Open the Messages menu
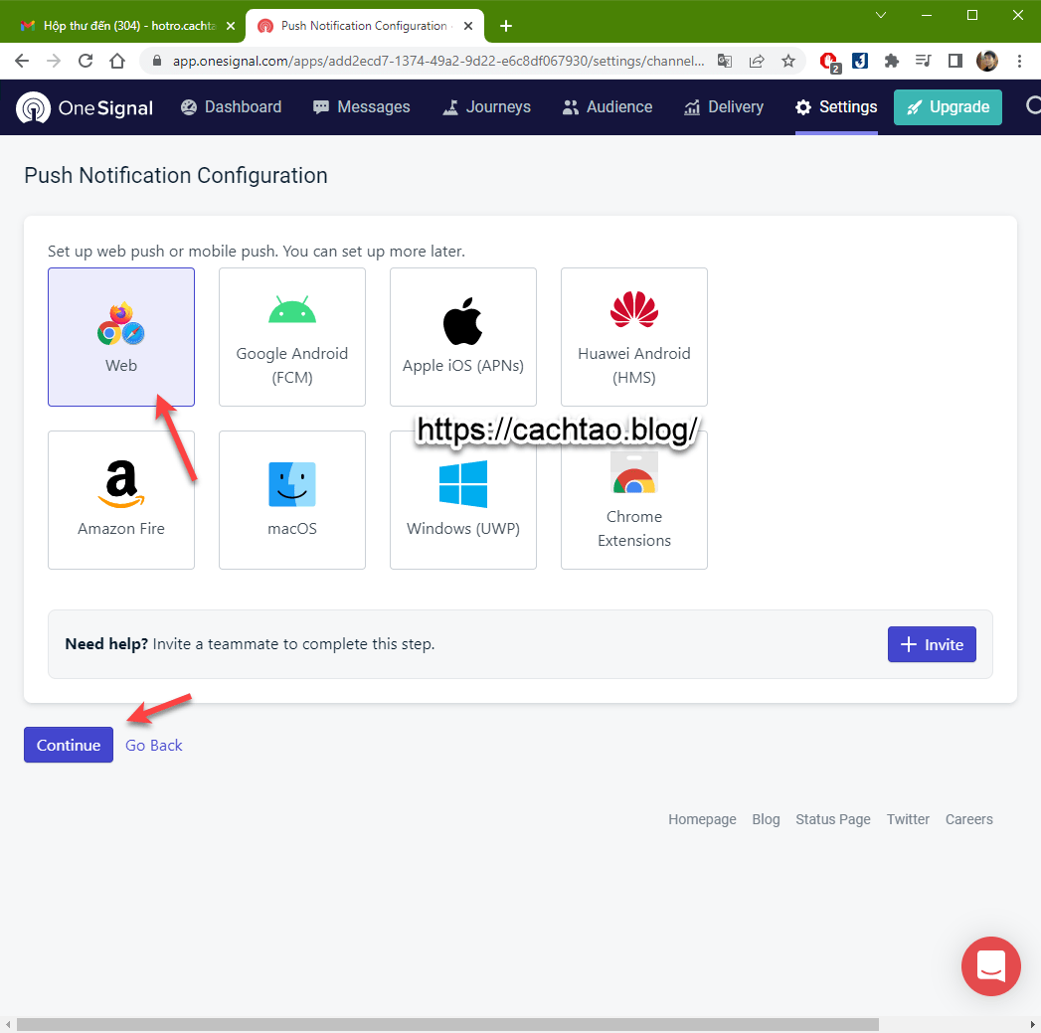Viewport: 1041px width, 1033px height. (361, 107)
